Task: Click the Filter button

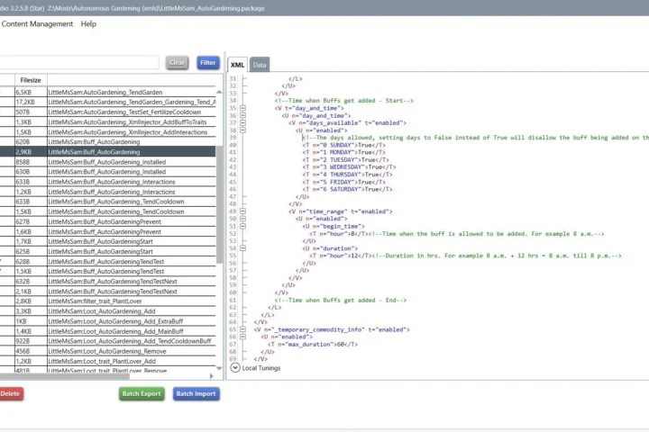Action: point(208,63)
